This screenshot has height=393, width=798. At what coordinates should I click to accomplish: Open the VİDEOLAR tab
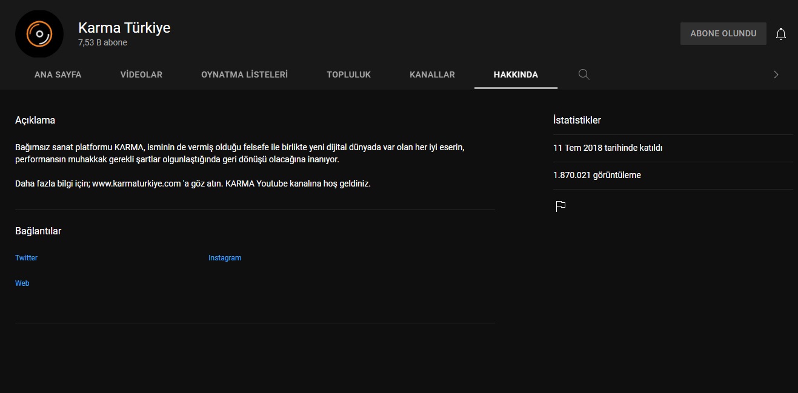tap(141, 74)
